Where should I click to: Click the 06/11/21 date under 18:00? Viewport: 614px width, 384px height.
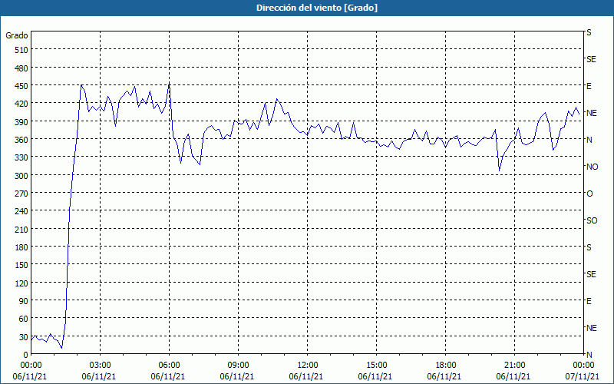[x=444, y=376]
